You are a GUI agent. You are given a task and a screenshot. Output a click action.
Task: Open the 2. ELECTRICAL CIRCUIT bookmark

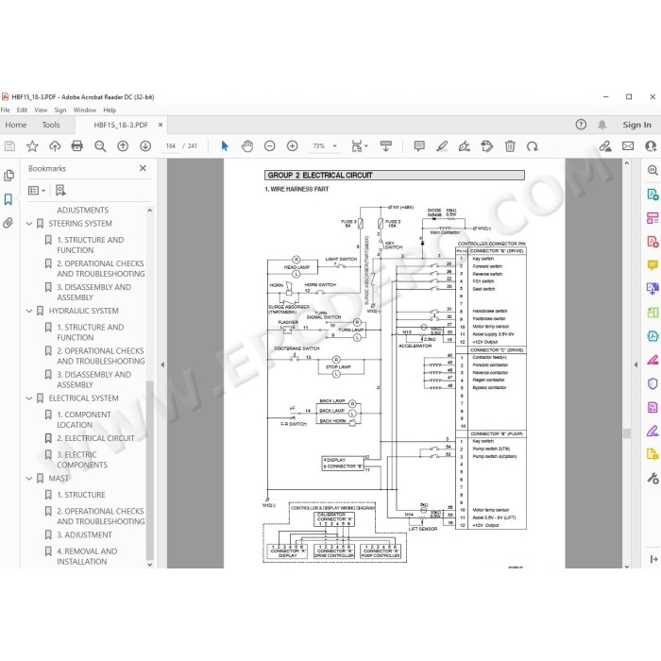point(95,438)
